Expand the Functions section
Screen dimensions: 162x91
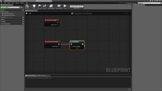[x=3, y=17]
